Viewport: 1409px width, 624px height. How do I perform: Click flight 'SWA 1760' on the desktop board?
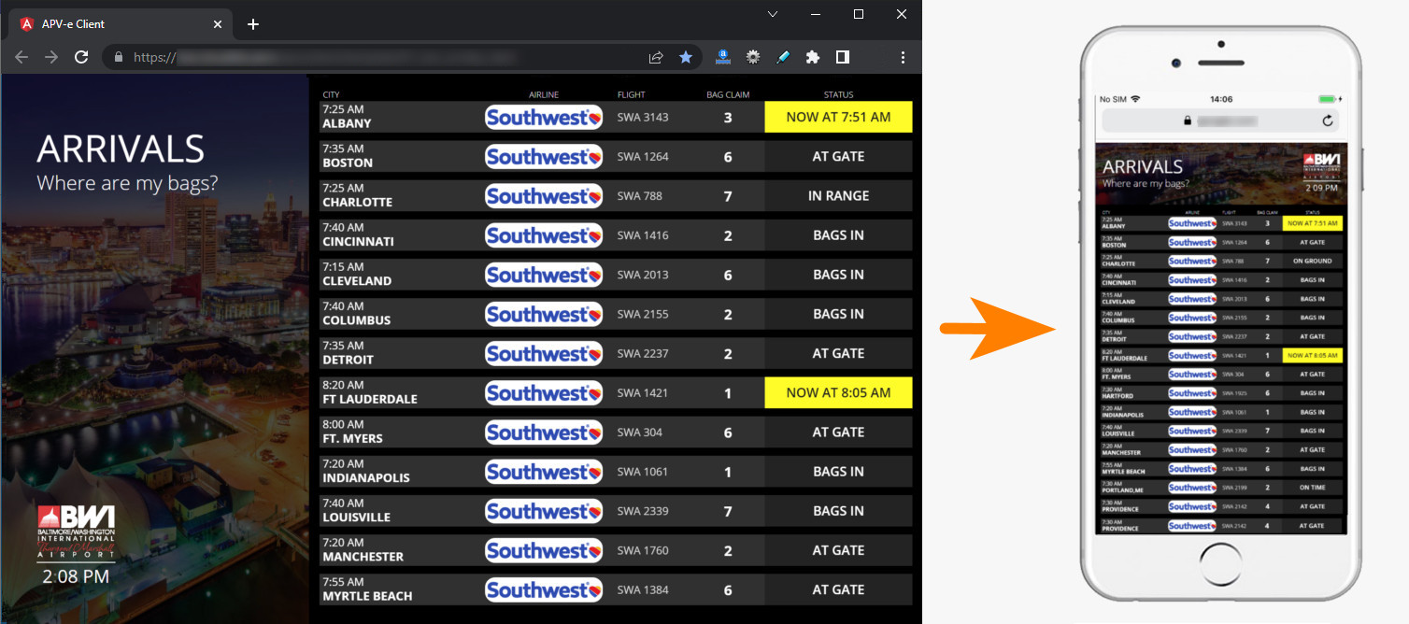click(x=643, y=551)
